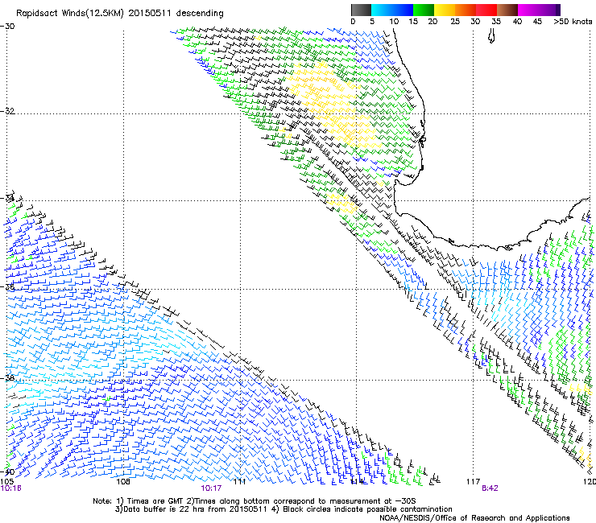596x523 pixels.
Task: Click the green 15-20 knots color segment
Action: (x=424, y=10)
